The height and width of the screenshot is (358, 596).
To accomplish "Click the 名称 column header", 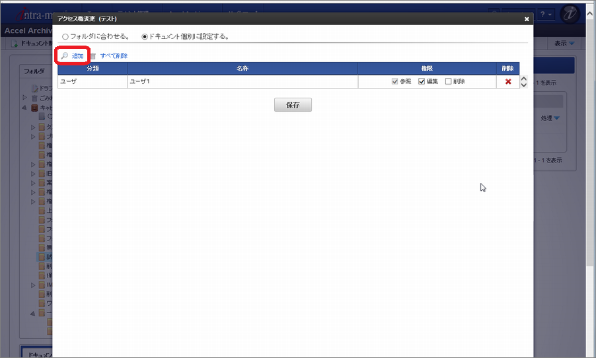I will 242,69.
